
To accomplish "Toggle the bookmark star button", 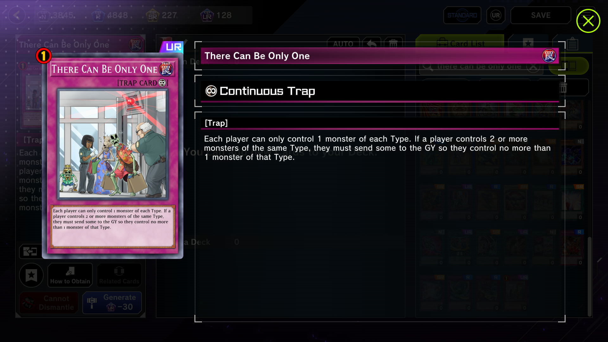I will pos(31,275).
